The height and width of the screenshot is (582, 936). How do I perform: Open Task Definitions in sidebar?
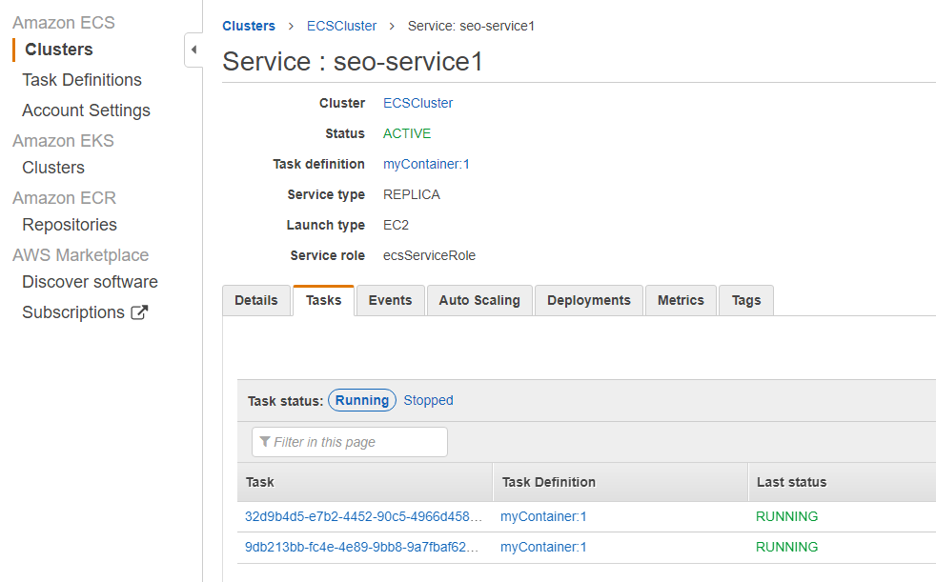(x=82, y=80)
